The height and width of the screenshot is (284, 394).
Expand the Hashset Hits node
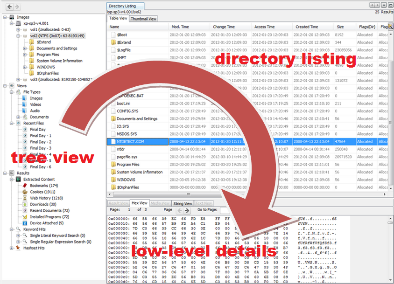(x=12, y=248)
